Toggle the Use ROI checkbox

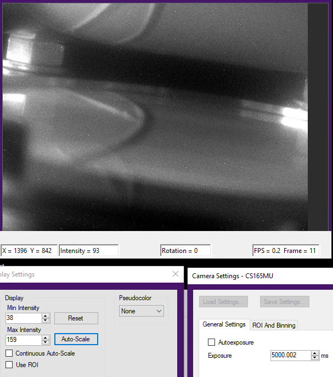[x=9, y=364]
